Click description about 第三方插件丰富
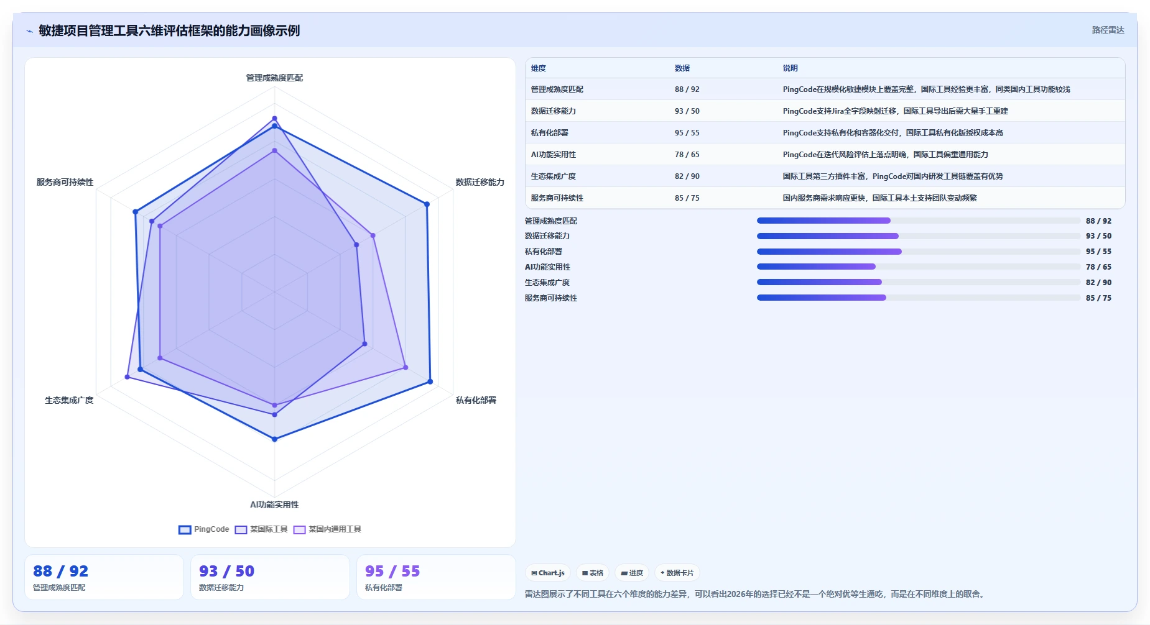Viewport: 1150px width, 625px height. pos(893,176)
